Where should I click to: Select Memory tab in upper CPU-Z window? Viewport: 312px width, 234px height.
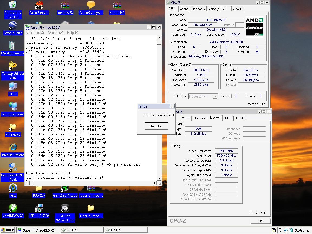(213, 9)
